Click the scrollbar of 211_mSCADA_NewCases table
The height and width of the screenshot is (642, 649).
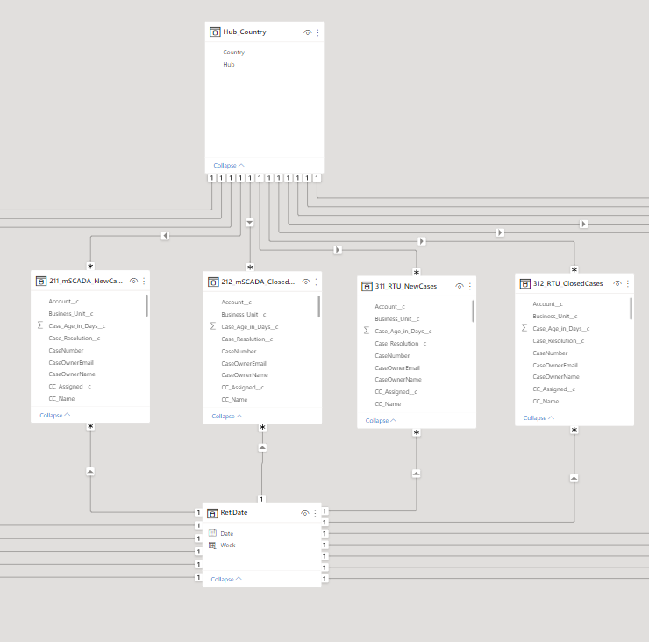pos(146,305)
